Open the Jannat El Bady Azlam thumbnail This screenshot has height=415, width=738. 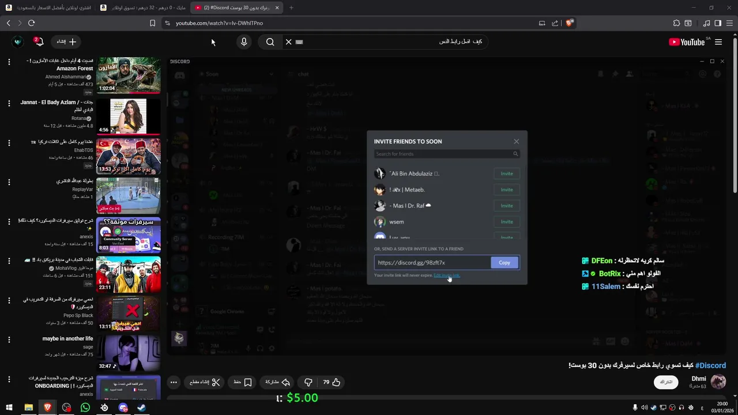[129, 116]
